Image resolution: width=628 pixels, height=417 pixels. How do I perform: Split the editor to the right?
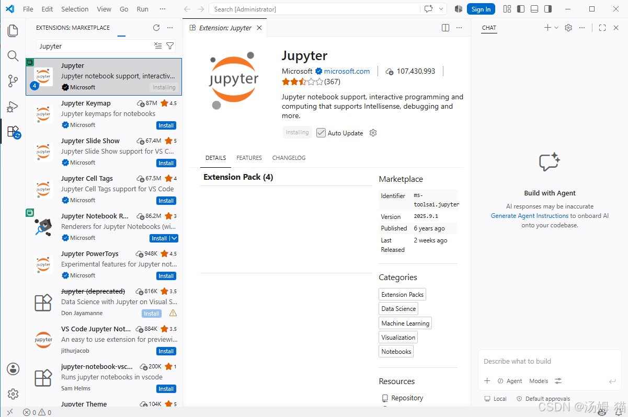pos(446,28)
